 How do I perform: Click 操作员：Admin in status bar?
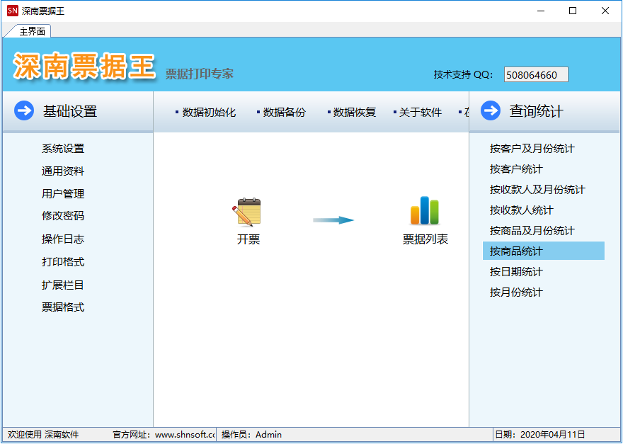251,435
